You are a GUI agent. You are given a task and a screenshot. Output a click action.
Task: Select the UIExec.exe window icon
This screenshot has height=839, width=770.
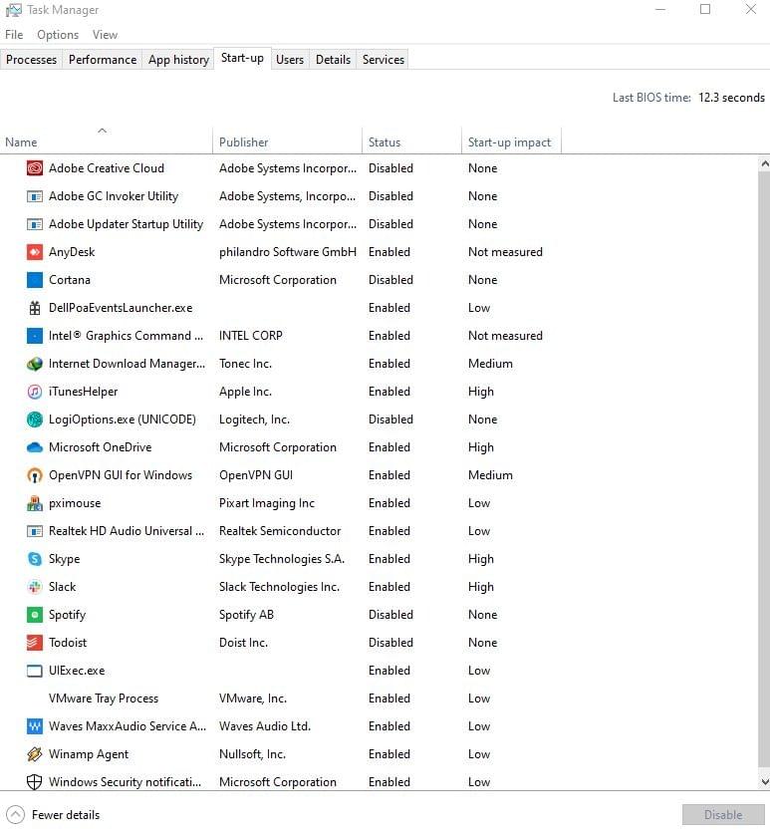(x=35, y=671)
